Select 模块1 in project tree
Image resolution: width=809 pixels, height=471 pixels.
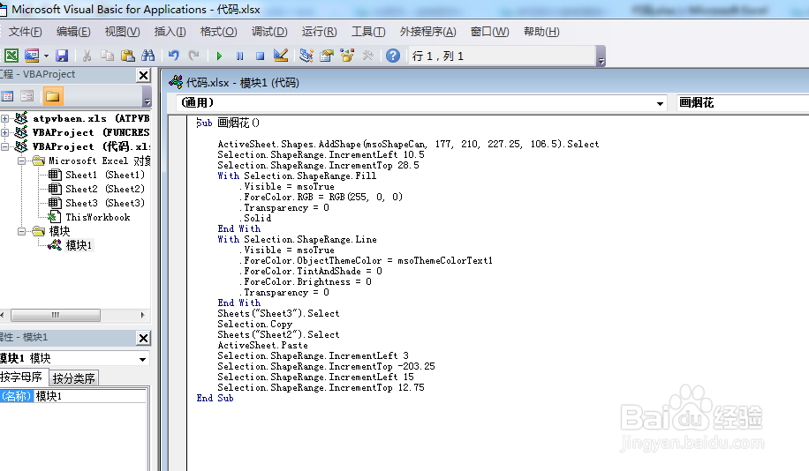(79, 245)
